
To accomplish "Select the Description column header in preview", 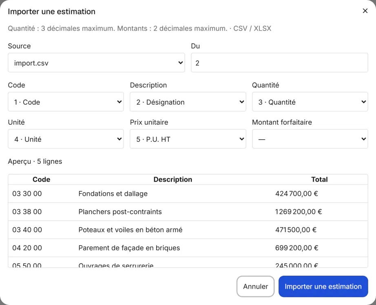I will 173,180.
